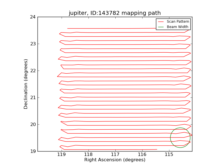The image size is (224, 168).
Task: Click the 19 tick label on declination axis
Action: tap(33, 151)
